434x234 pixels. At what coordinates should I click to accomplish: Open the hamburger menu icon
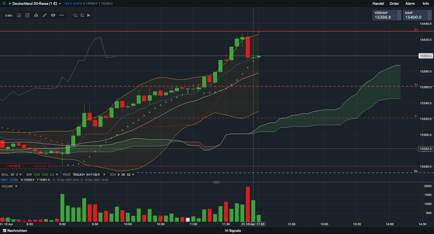[4, 3]
